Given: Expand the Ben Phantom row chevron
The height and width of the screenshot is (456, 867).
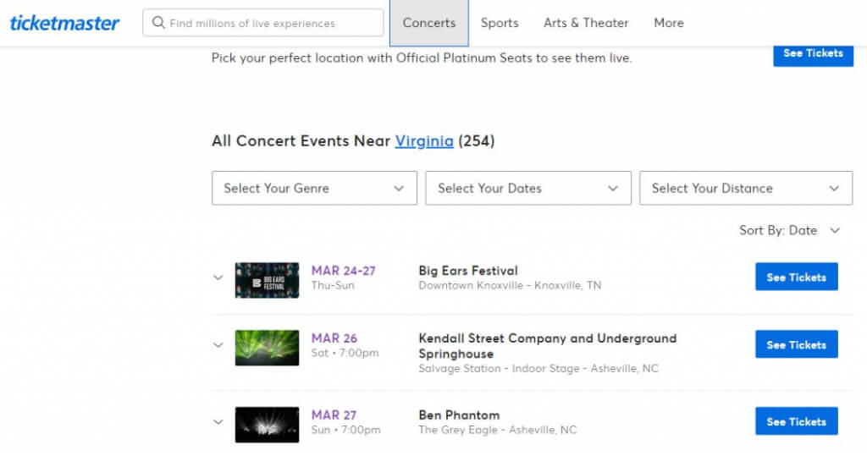Looking at the screenshot, I should pos(218,421).
